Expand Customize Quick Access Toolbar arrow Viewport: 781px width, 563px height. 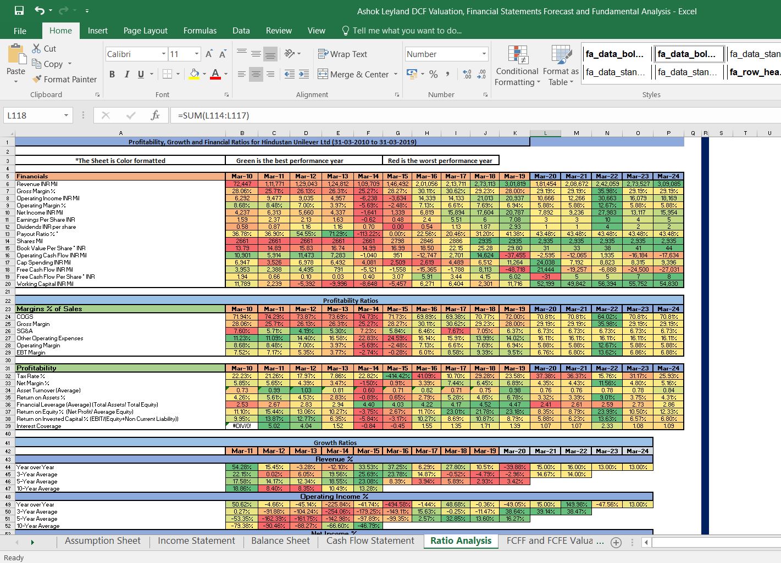point(87,11)
